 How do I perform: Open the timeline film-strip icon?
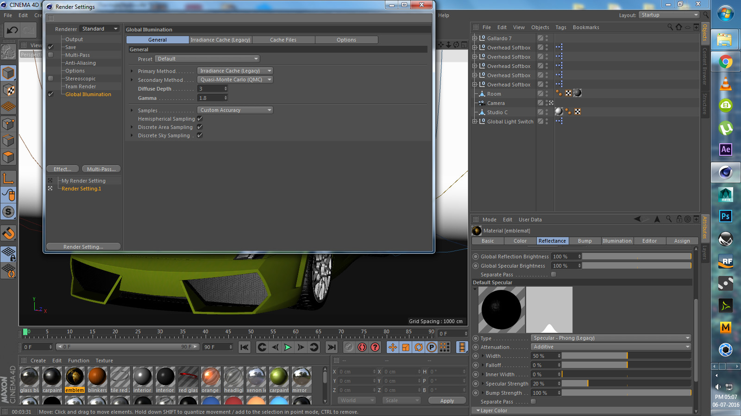462,347
